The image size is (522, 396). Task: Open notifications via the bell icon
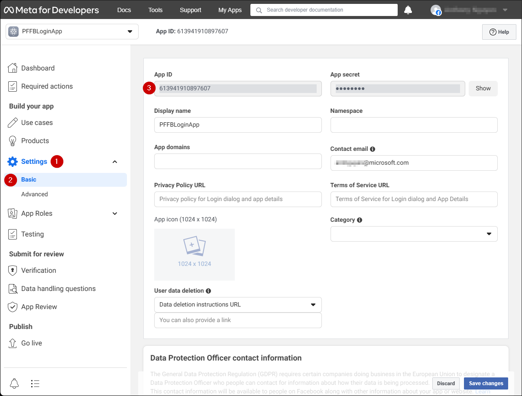pos(408,10)
